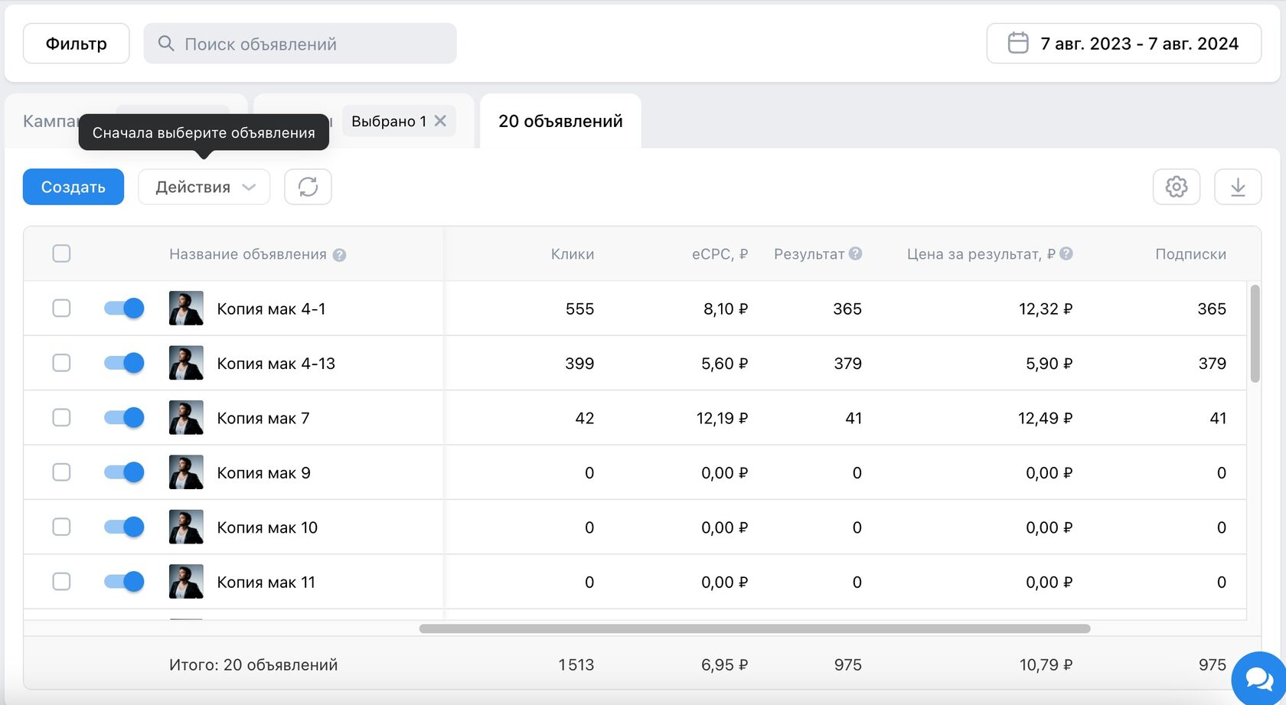Open the ad named Копия мак 9
1286x705 pixels.
coord(263,473)
